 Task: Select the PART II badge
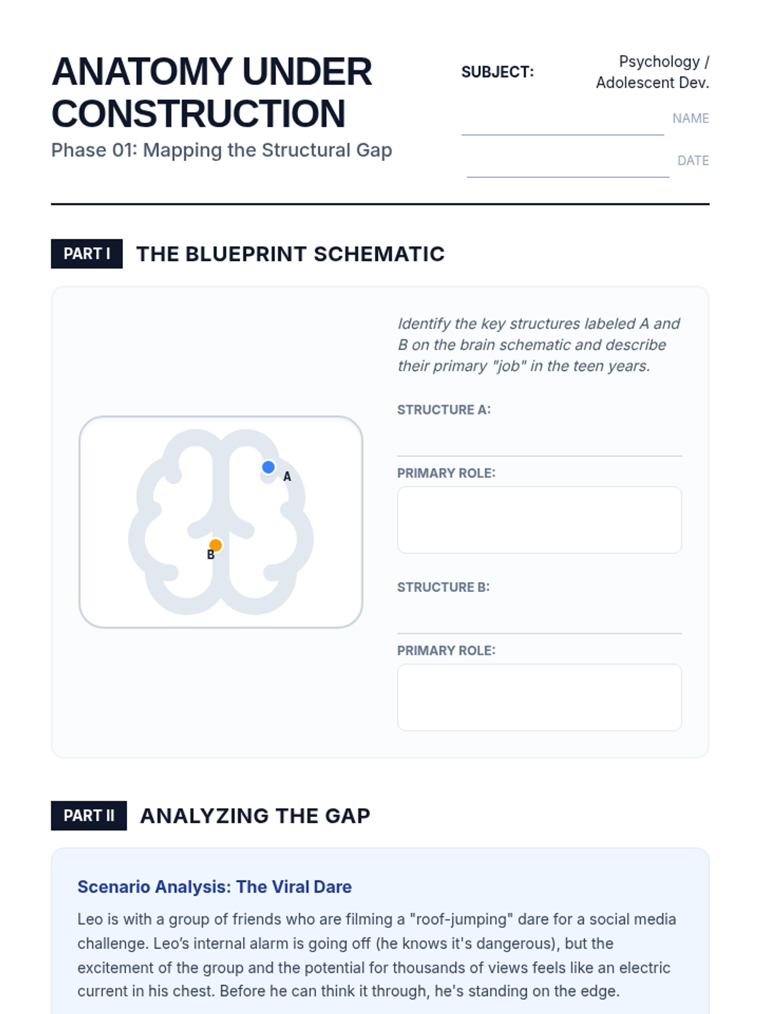[89, 816]
